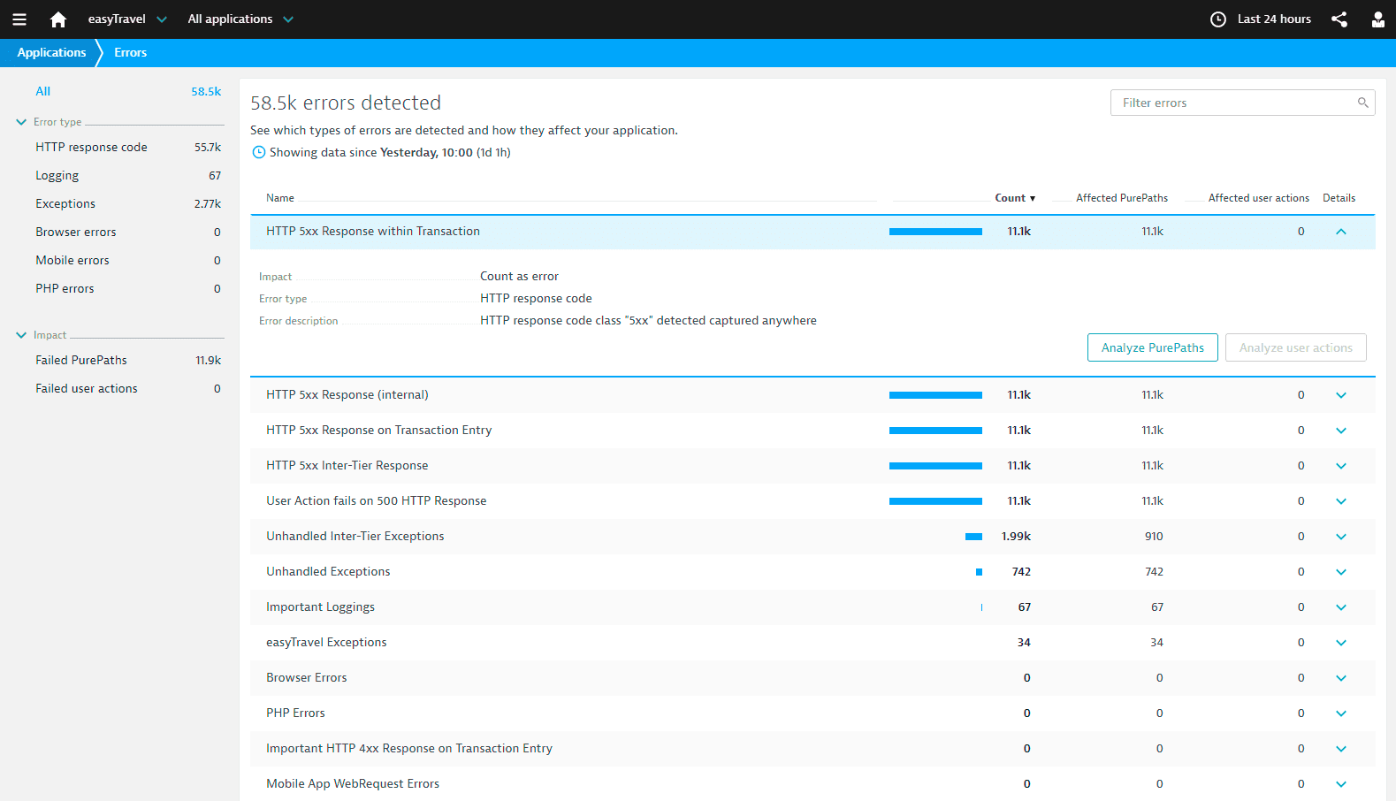The width and height of the screenshot is (1396, 801).
Task: Collapse the HTTP 5xx Response within Transaction details
Action: click(x=1341, y=232)
